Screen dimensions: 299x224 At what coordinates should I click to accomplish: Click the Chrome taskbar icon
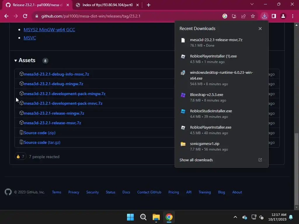pos(169,217)
